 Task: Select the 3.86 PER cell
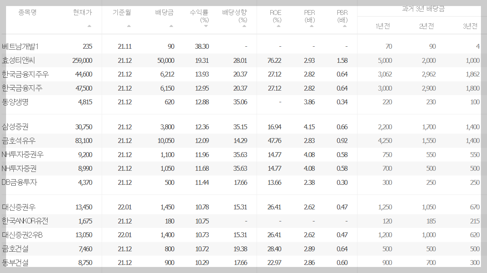[309, 102]
